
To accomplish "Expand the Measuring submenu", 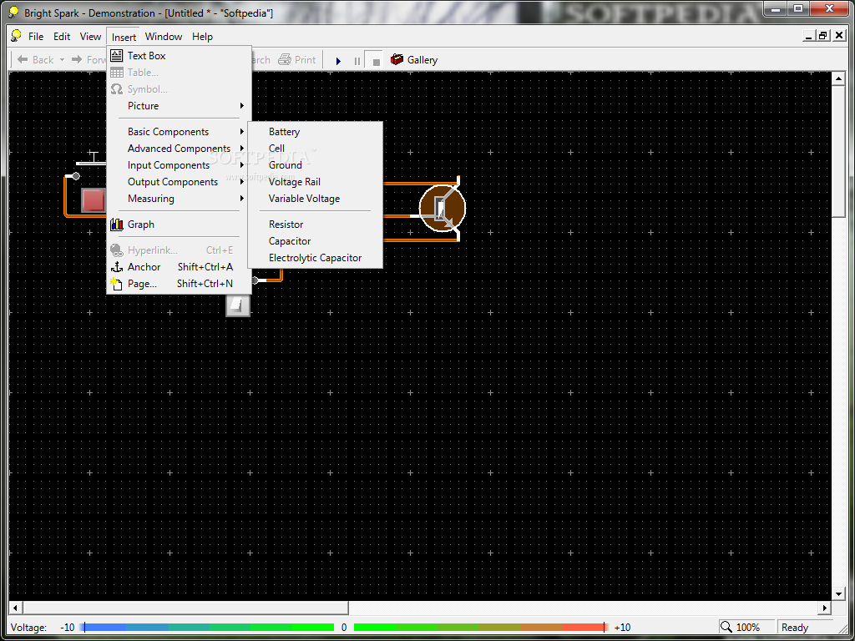I will 179,199.
